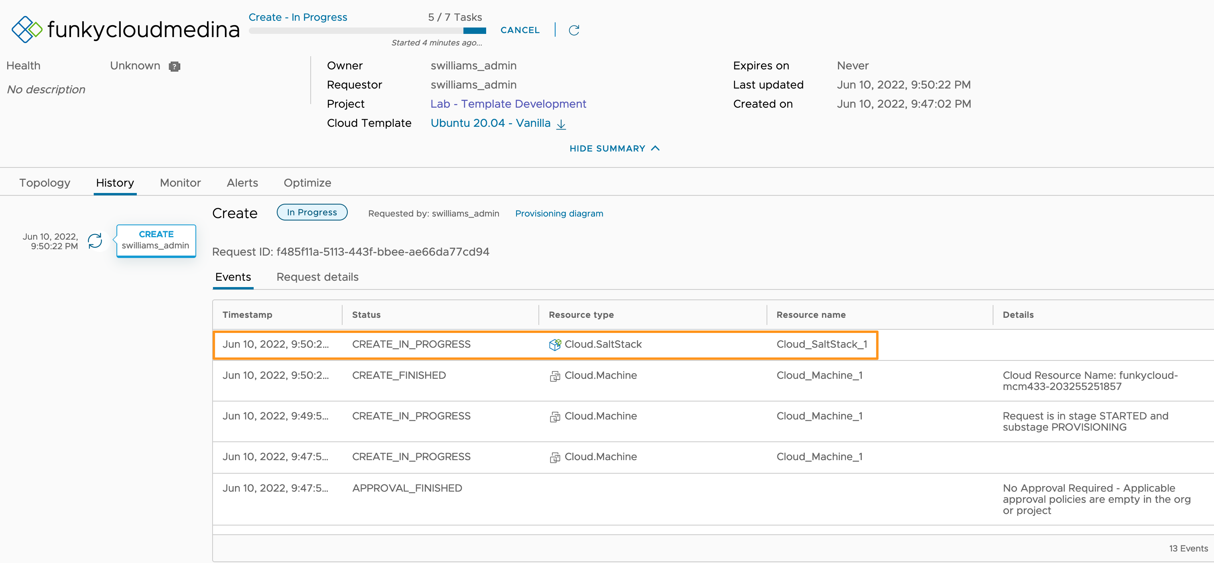Click the Cloud_SaltStack_1 resource name

pos(822,344)
